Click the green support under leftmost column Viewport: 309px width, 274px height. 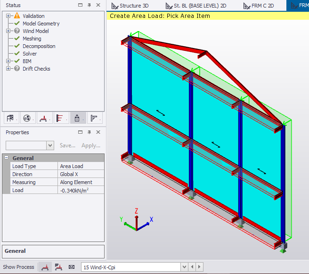tap(130, 162)
